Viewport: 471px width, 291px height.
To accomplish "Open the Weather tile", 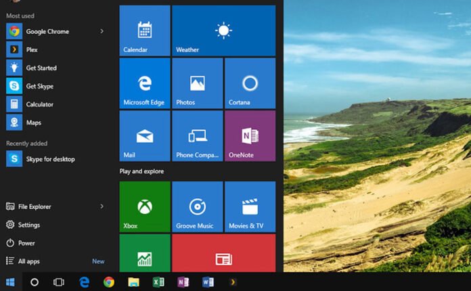I will coord(224,30).
